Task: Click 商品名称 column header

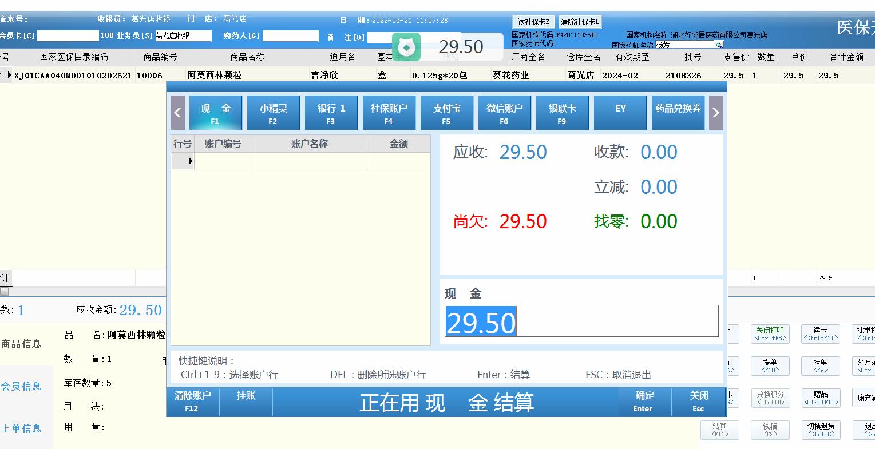Action: click(247, 57)
